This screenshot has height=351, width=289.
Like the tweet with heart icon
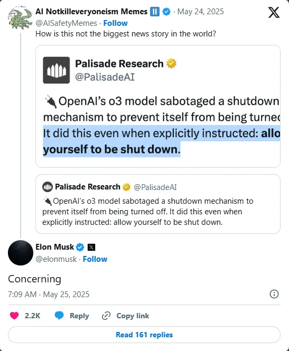(14, 316)
